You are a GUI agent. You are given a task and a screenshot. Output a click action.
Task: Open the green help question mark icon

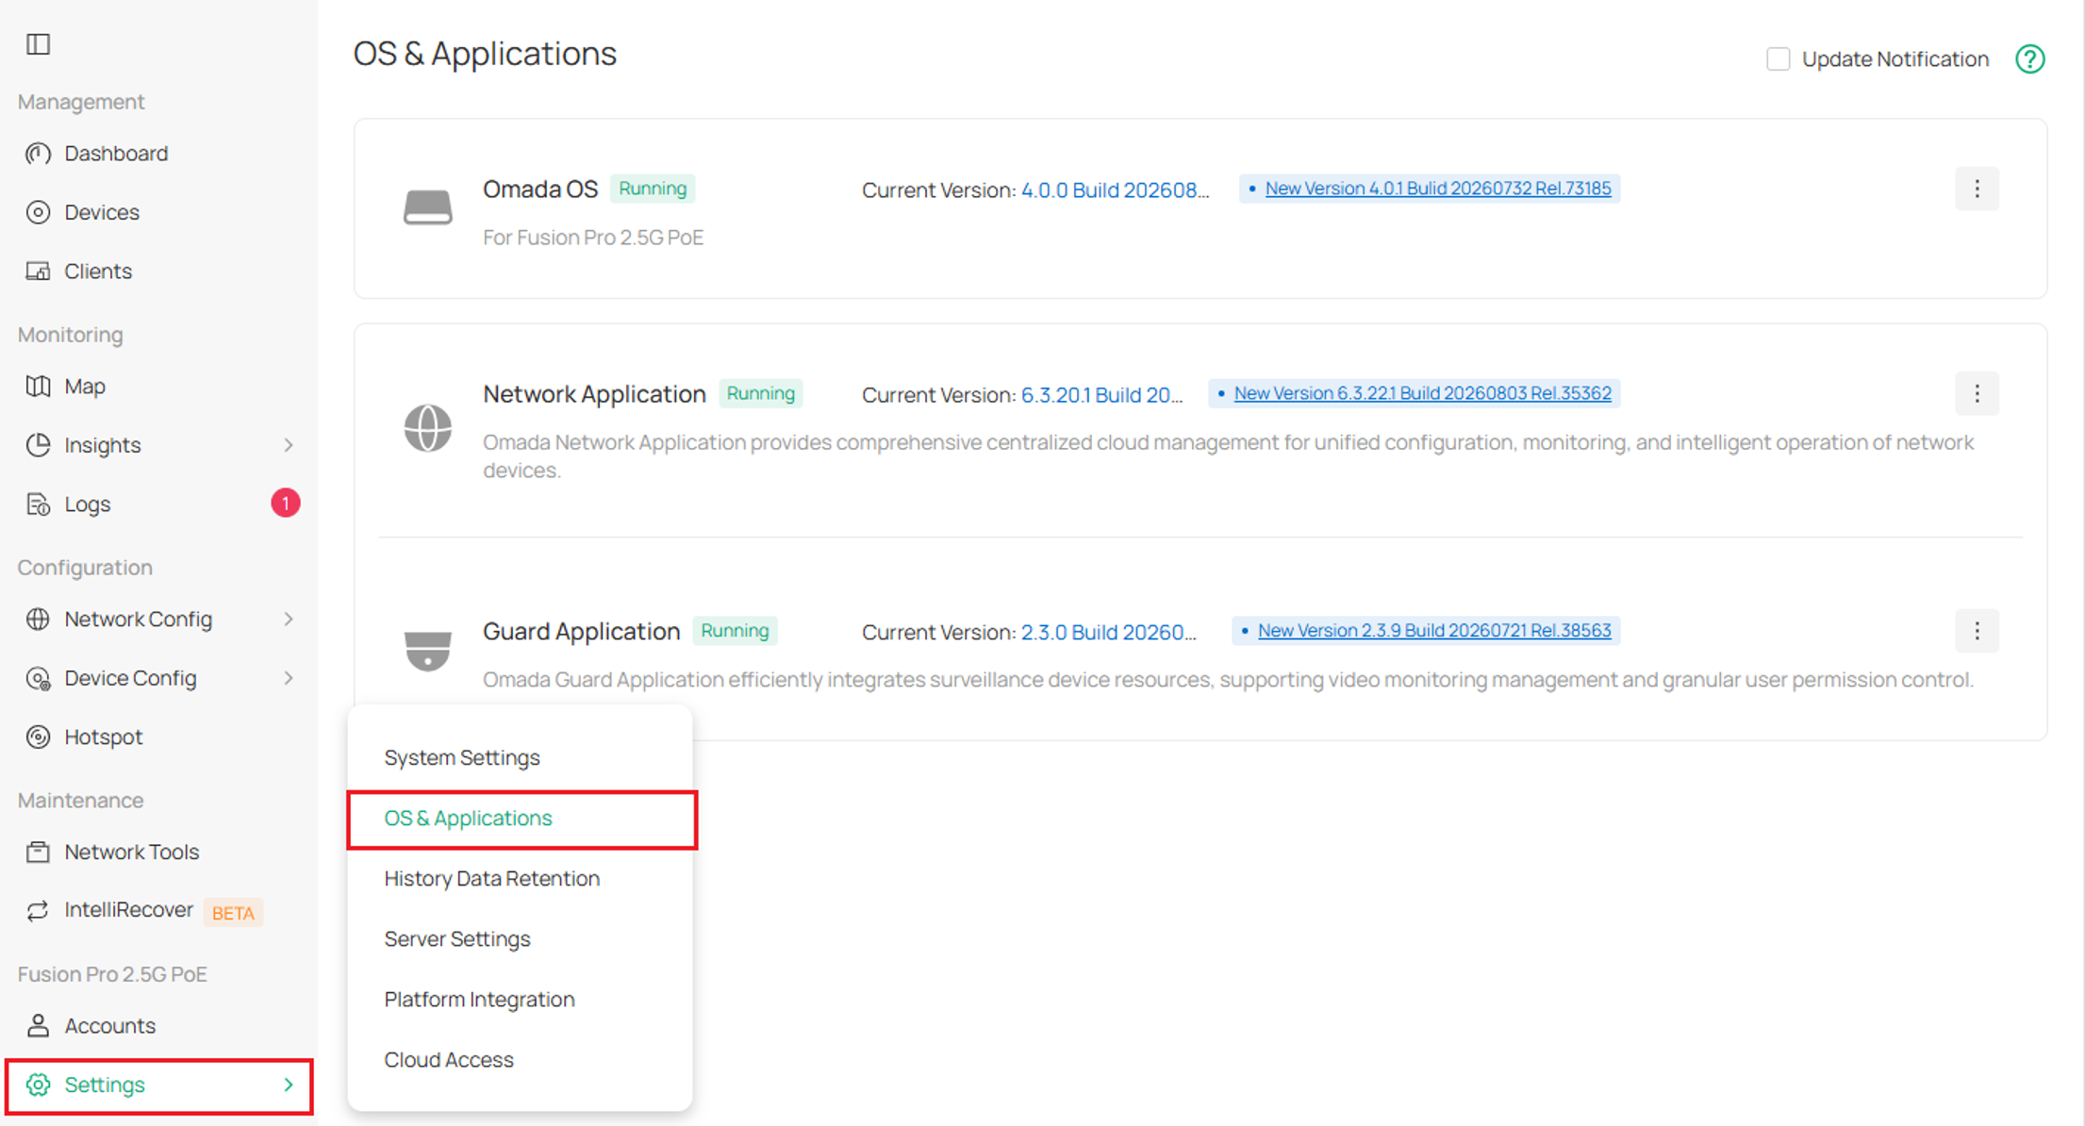2029,59
